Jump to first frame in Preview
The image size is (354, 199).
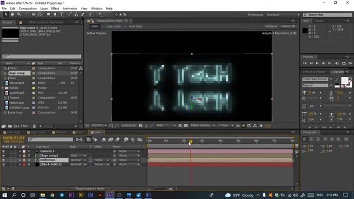pos(305,63)
